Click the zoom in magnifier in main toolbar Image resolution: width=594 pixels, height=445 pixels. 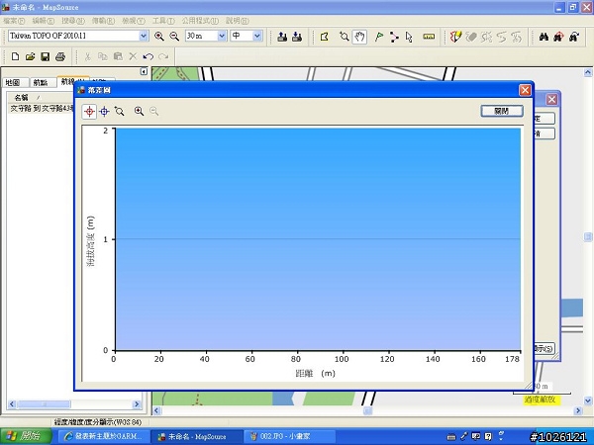pos(159,37)
